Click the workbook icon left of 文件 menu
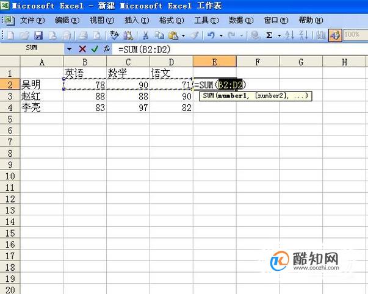The width and height of the screenshot is (368, 294). pyautogui.click(x=10, y=21)
